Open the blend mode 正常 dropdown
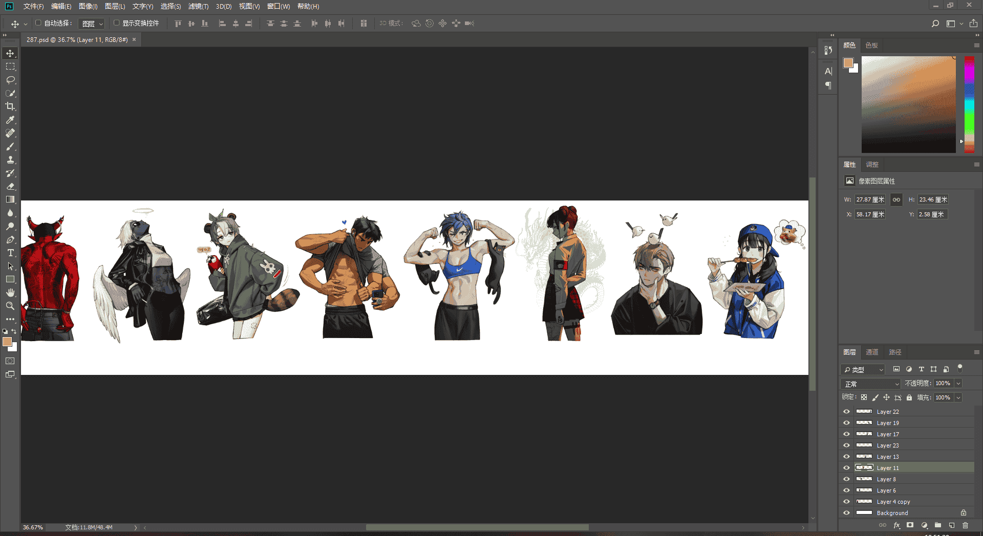 pyautogui.click(x=870, y=384)
